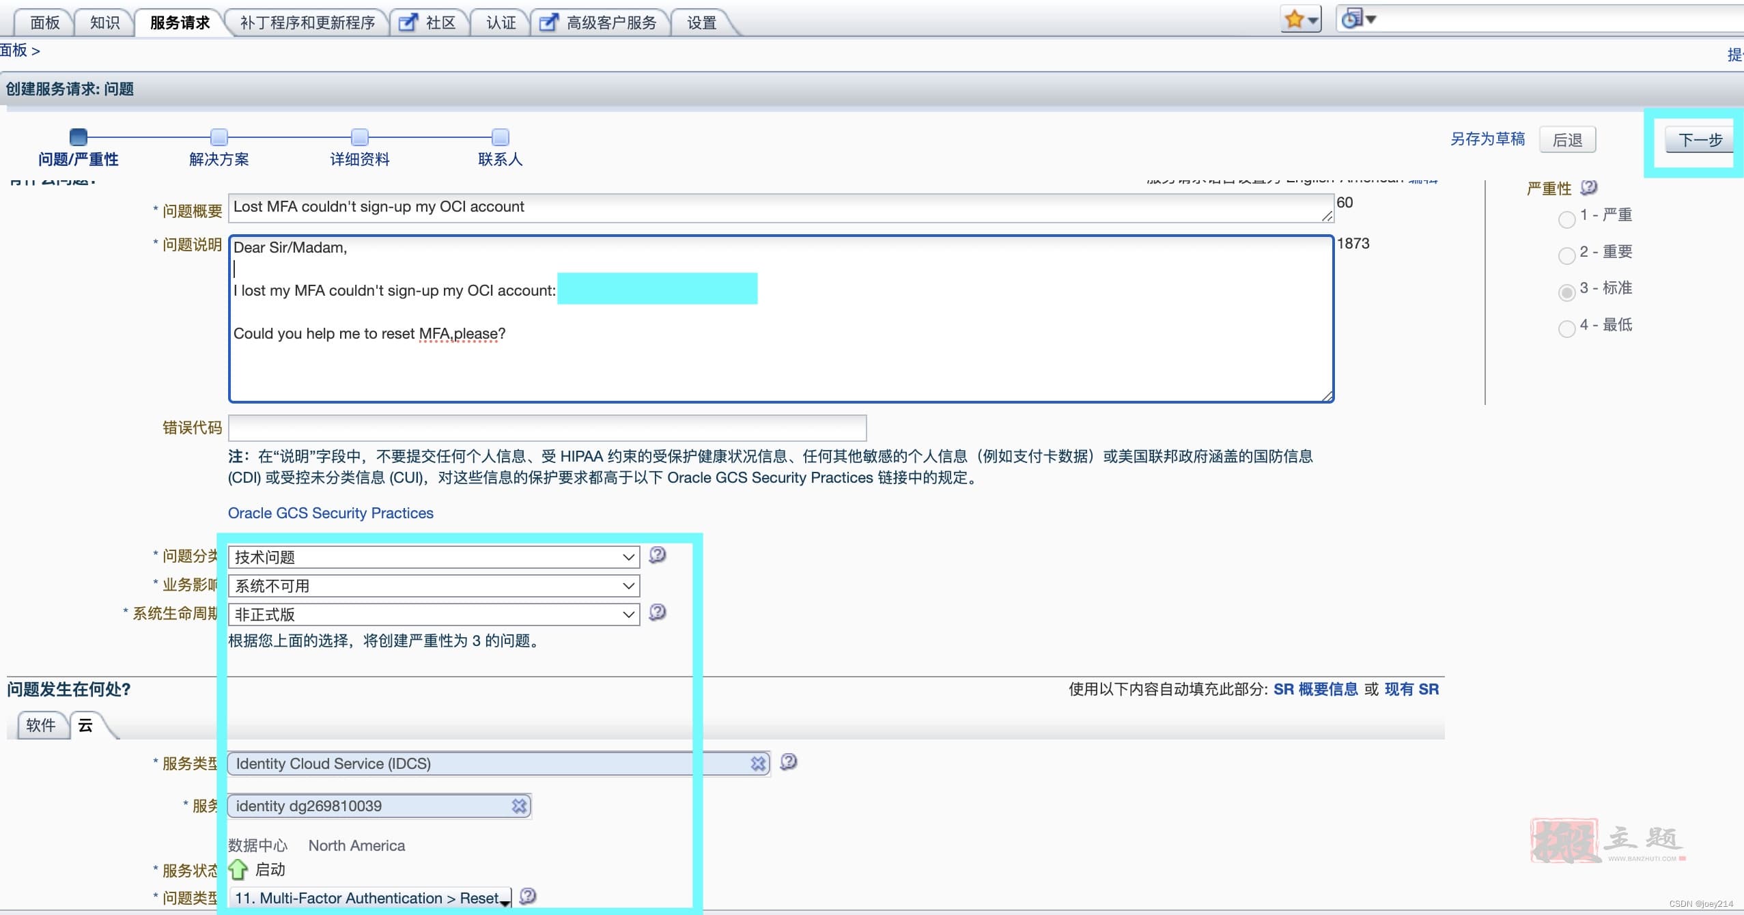This screenshot has width=1744, height=915.
Task: Open the 补丁程序和更新程序 tab
Action: click(x=308, y=23)
